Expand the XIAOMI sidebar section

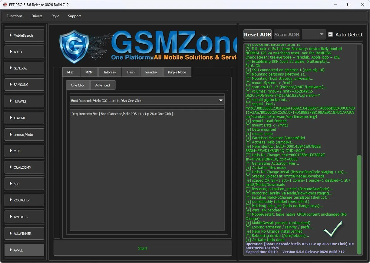tap(24, 118)
